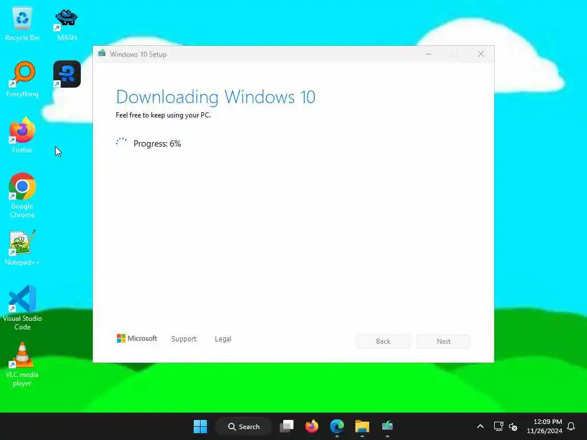Select Windows Setup taskbar icon
Screen dimensions: 587x440
tap(388, 426)
